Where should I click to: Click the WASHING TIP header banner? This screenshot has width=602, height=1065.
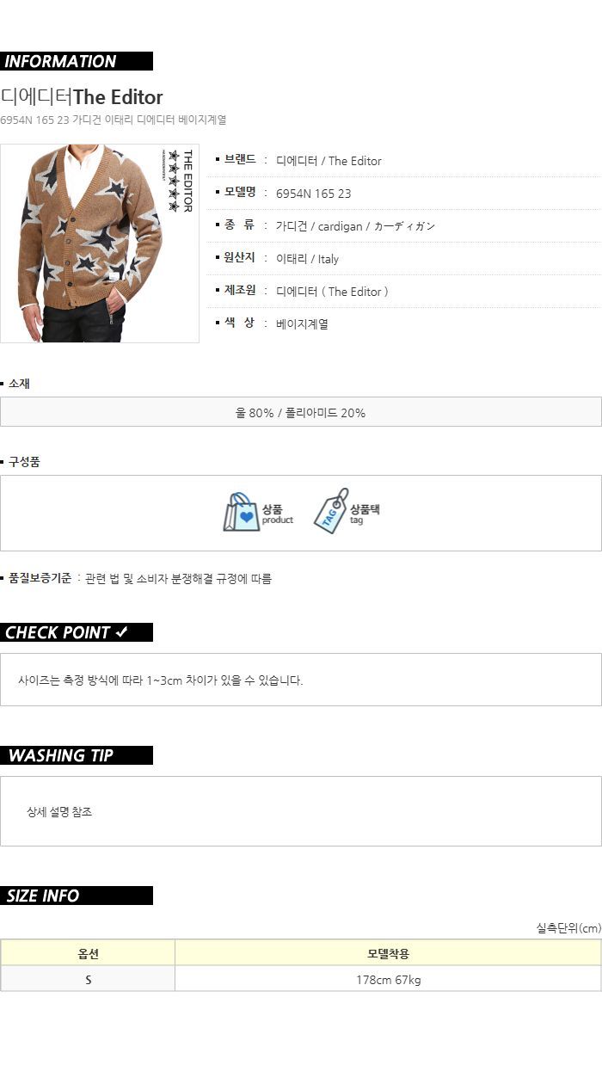coord(77,755)
